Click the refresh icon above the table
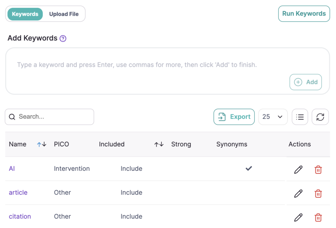This screenshot has height=228, width=336. [320, 117]
